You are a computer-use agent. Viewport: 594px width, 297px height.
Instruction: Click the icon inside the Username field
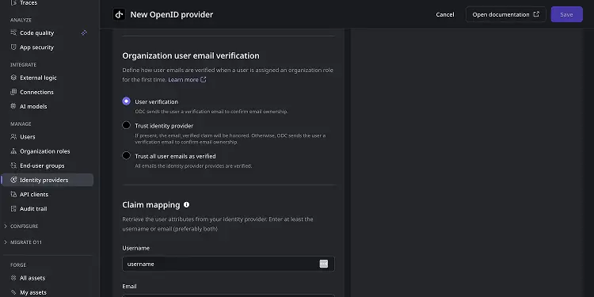[323, 264]
